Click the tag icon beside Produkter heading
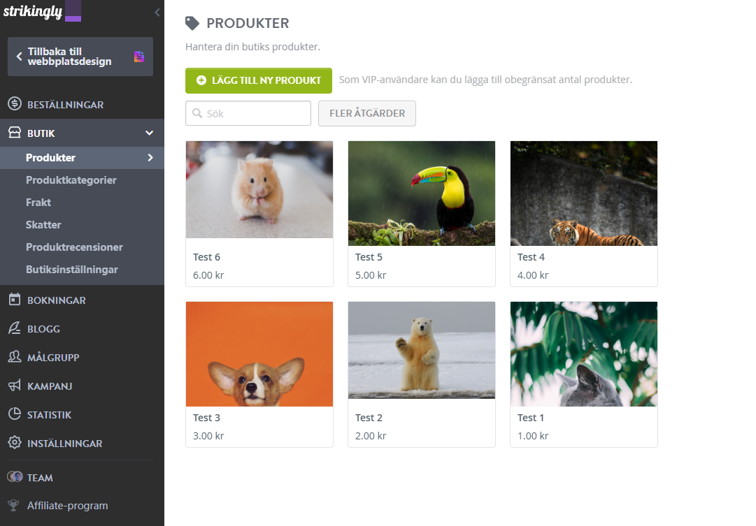Viewport: 756px width, 526px height. [192, 23]
